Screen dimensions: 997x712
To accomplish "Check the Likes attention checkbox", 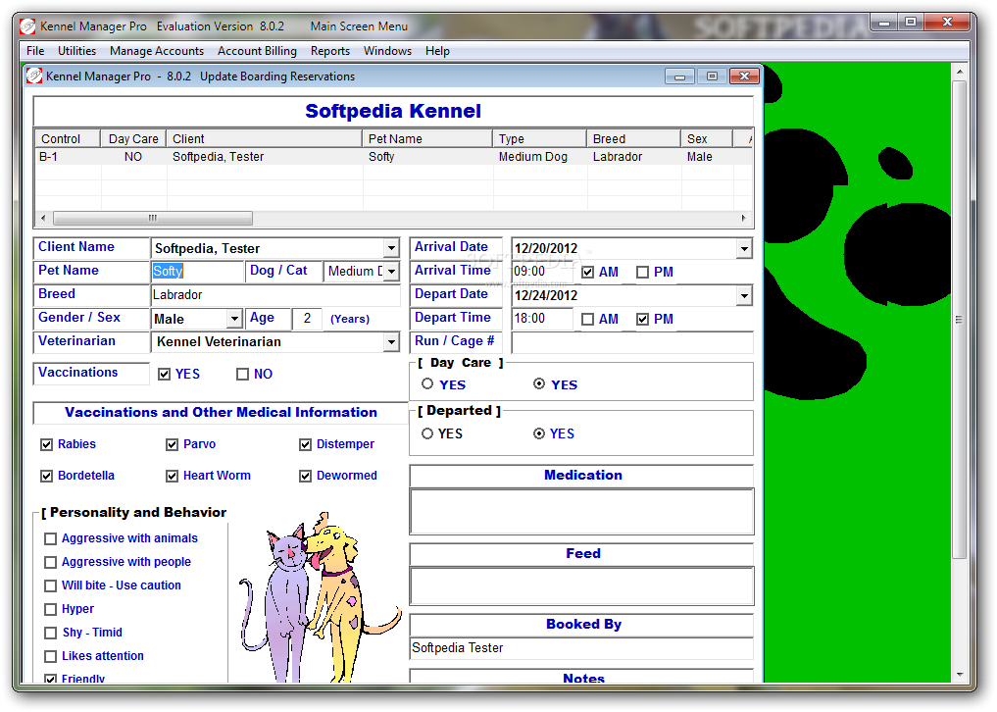I will click(50, 657).
